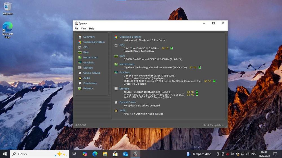Open the notification center icon
This screenshot has height=158, width=282.
[275, 154]
